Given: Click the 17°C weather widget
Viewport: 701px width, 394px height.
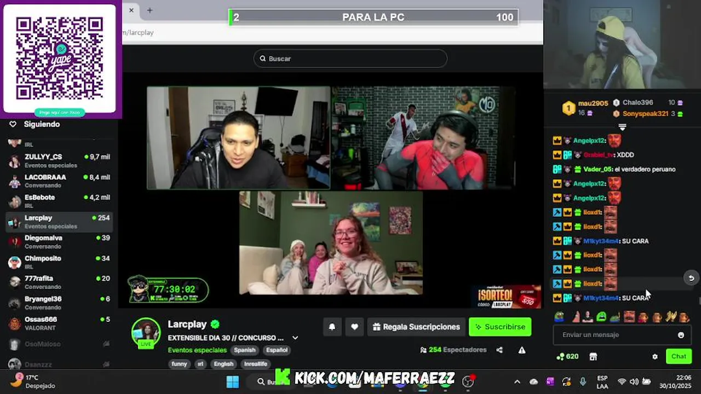Looking at the screenshot, I should pos(33,381).
